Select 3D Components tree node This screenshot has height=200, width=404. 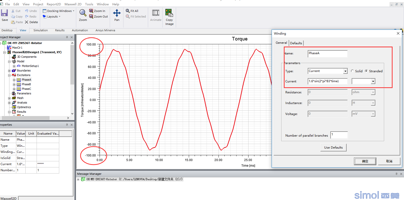tap(27, 57)
